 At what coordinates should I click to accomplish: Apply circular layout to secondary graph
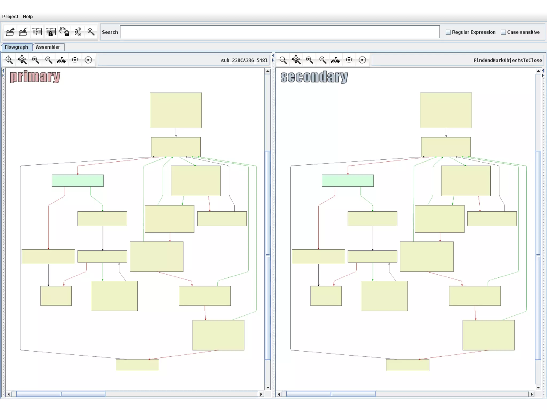[x=362, y=60]
